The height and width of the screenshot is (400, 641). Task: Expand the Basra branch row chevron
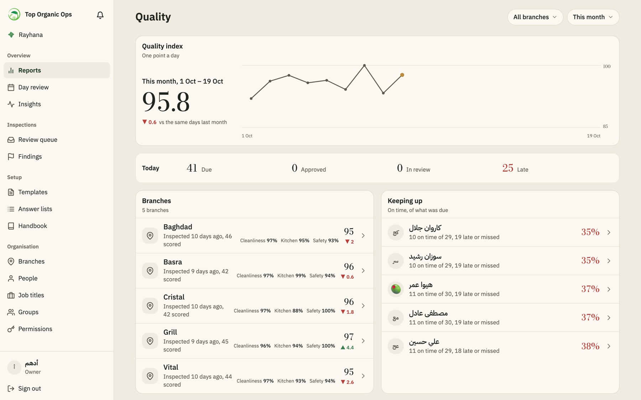coord(363,271)
